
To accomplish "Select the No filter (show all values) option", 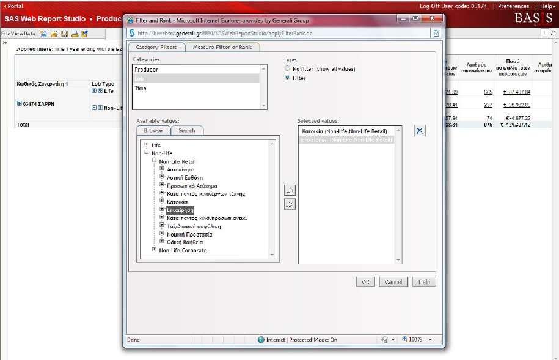I will tap(287, 68).
